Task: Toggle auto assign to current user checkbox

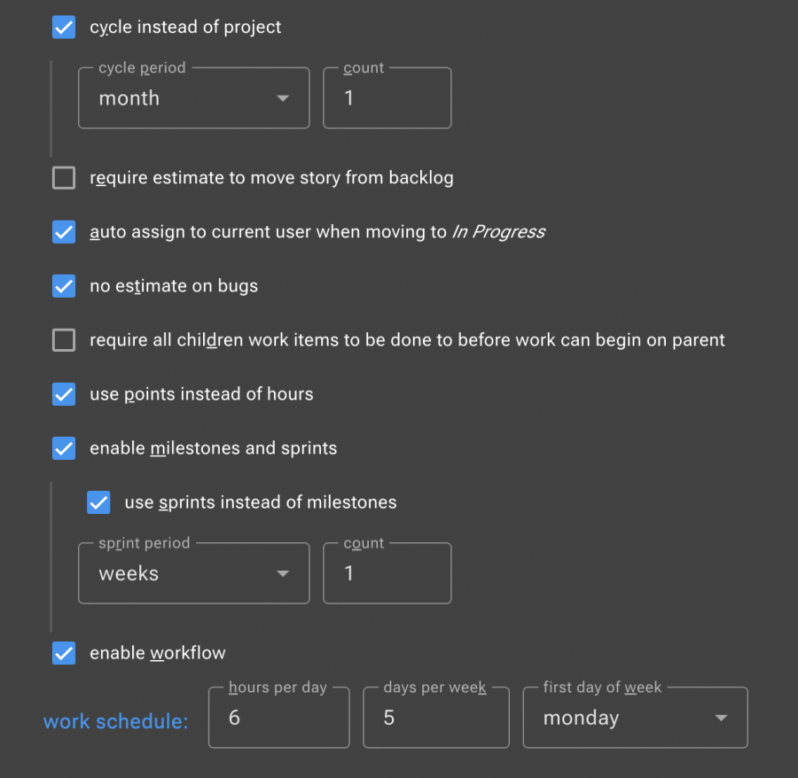Action: point(64,232)
